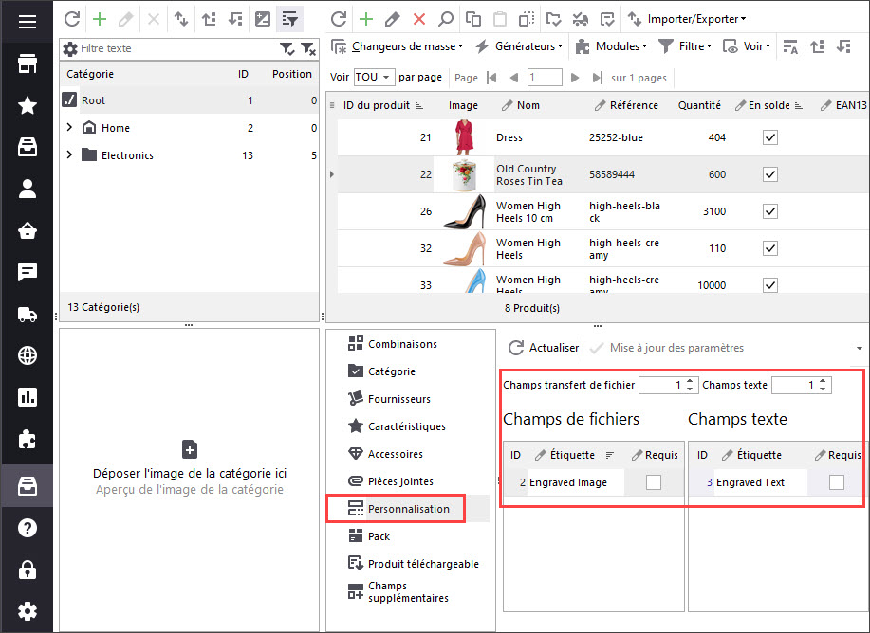Delete product with the red X
This screenshot has width=870, height=633.
coord(419,19)
